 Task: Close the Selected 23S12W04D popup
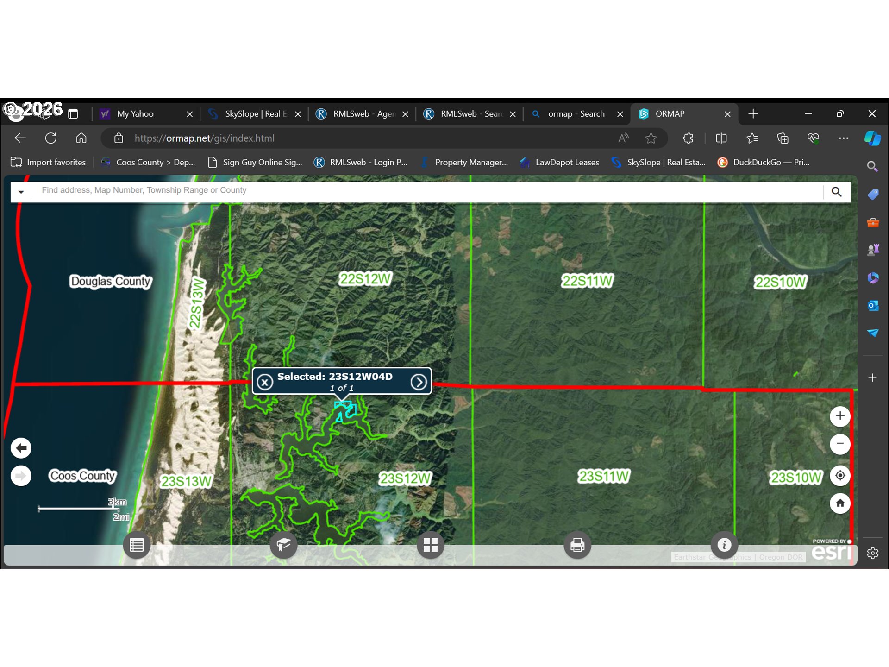click(265, 382)
